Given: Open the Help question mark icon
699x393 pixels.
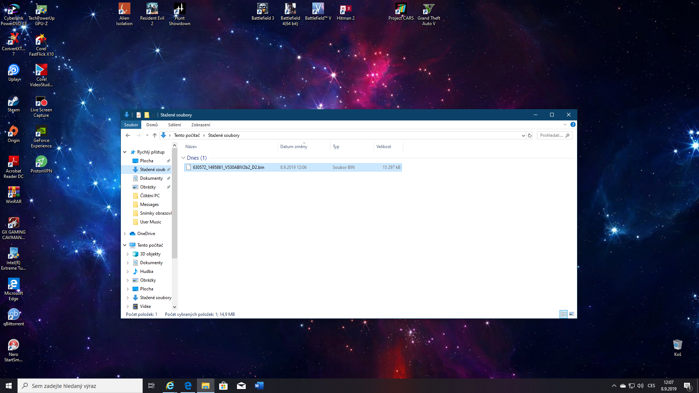Looking at the screenshot, I should pyautogui.click(x=573, y=124).
